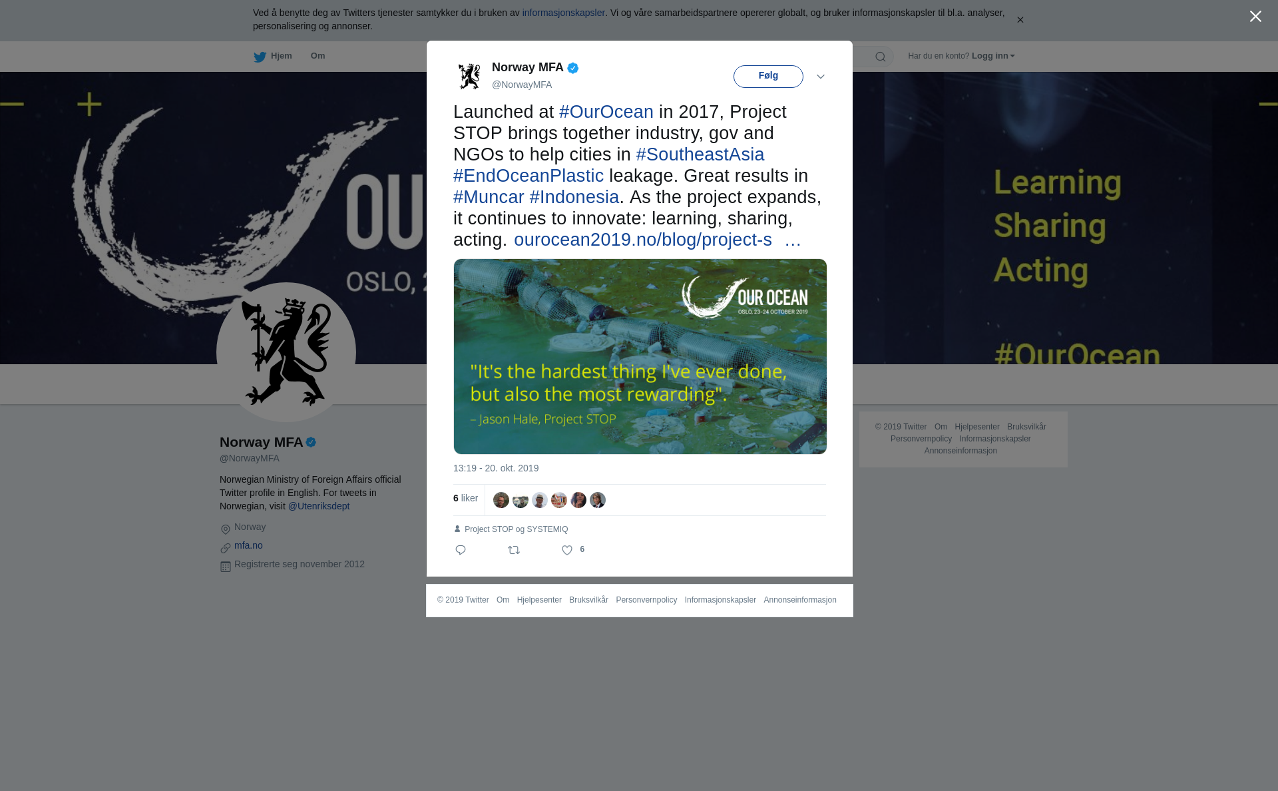Image resolution: width=1278 pixels, height=791 pixels.
Task: Click the retweet arrows icon
Action: [x=514, y=550]
